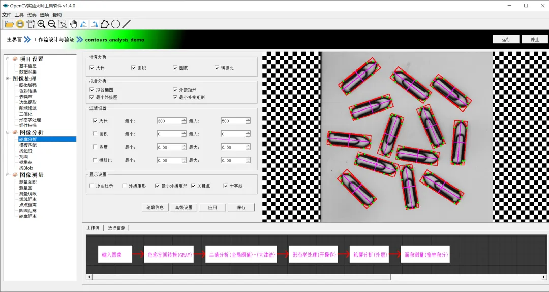Open the 文件 menu
Image resolution: width=549 pixels, height=292 pixels.
click(x=7, y=15)
